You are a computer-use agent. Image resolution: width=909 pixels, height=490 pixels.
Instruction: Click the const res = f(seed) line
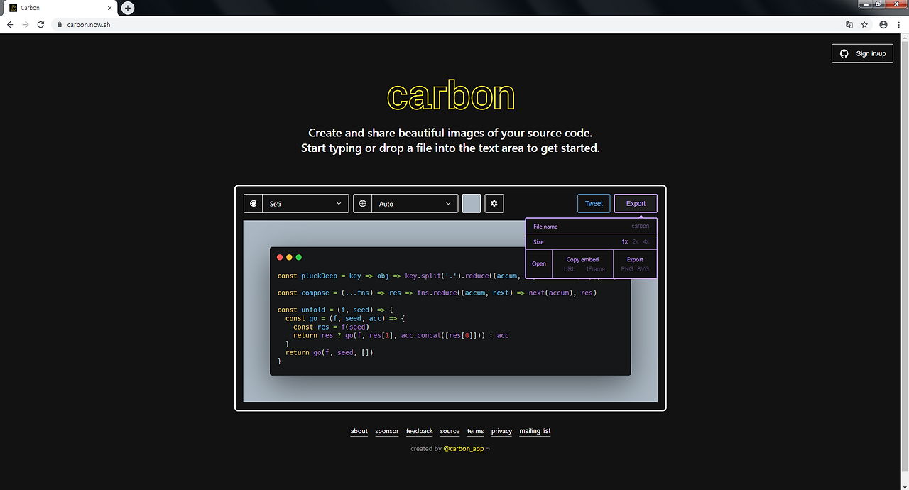coord(332,327)
